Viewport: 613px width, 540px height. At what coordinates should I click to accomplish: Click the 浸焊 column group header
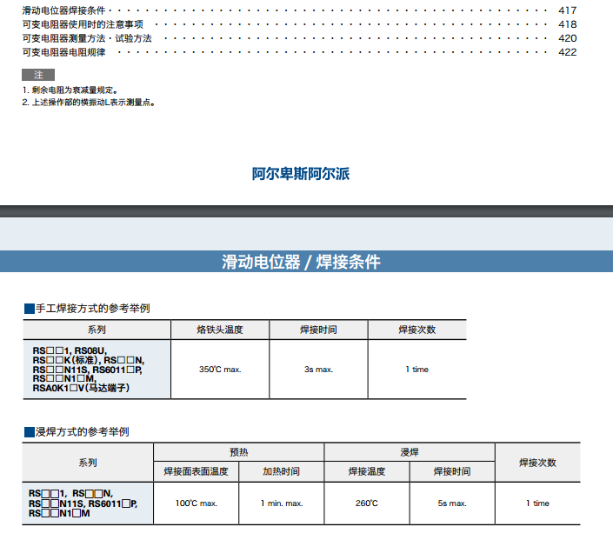click(x=410, y=452)
